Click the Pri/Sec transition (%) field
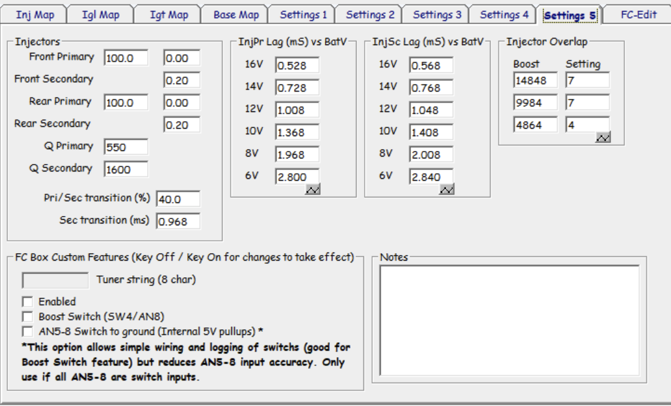 [x=178, y=199]
